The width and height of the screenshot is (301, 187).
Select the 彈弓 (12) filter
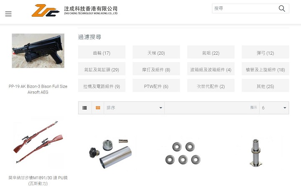[x=265, y=52]
